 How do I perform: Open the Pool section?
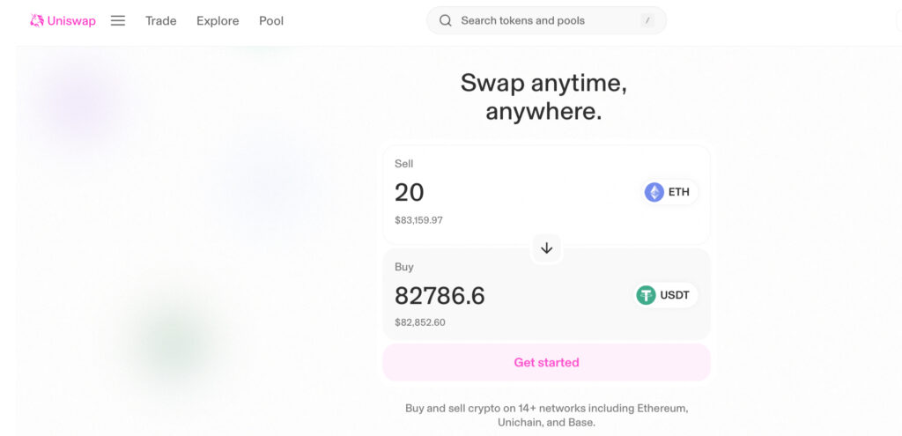coord(271,21)
